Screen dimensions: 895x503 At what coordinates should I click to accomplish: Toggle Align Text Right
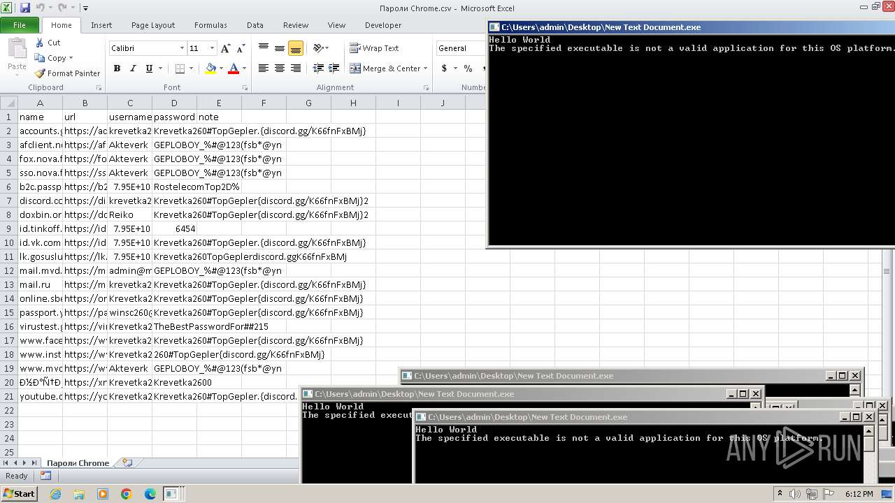pos(295,68)
